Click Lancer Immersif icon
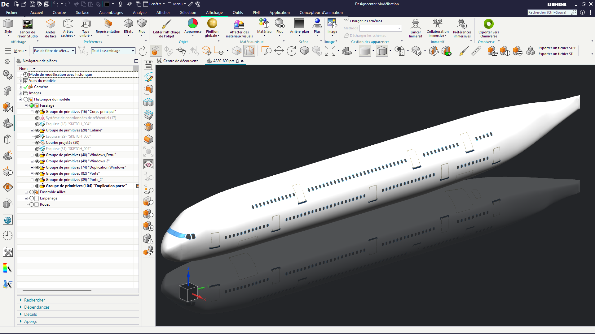The width and height of the screenshot is (595, 334). coord(416,24)
